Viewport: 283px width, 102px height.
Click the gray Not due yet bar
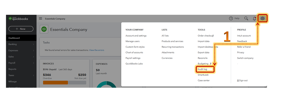click(77, 83)
